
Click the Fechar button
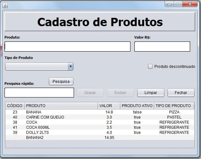pyautogui.click(x=181, y=92)
